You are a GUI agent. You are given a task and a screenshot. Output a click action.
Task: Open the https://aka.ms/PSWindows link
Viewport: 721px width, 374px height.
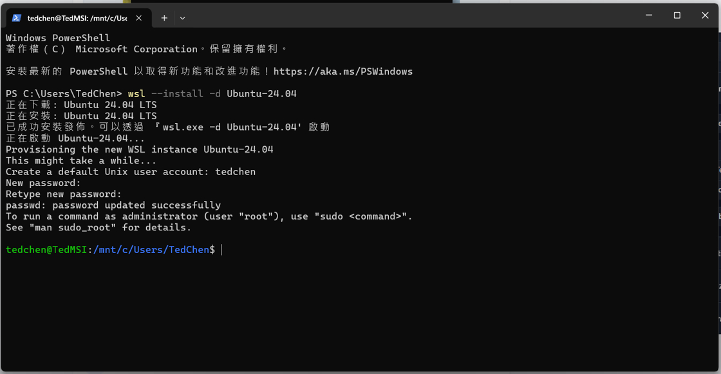pyautogui.click(x=343, y=71)
